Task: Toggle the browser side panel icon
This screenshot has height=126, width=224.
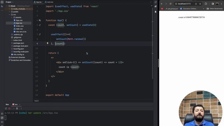Action: 212,4
